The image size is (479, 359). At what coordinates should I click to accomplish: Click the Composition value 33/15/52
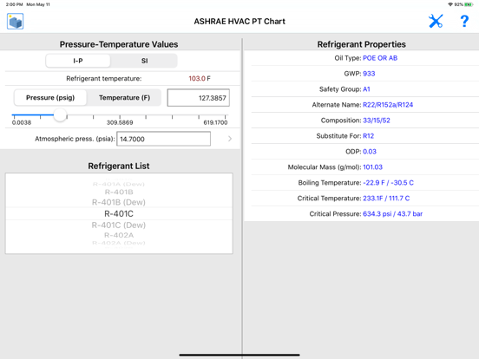(377, 121)
